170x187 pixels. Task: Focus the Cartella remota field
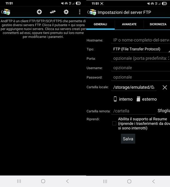point(133,111)
